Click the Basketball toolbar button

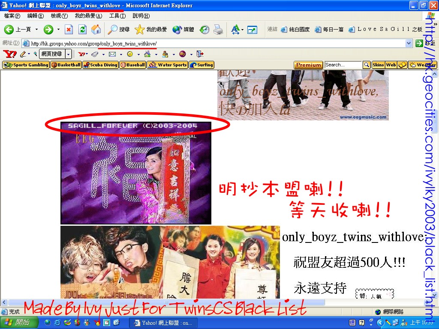tap(66, 65)
